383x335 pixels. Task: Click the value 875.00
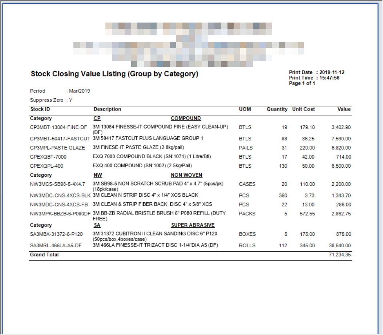point(343,234)
